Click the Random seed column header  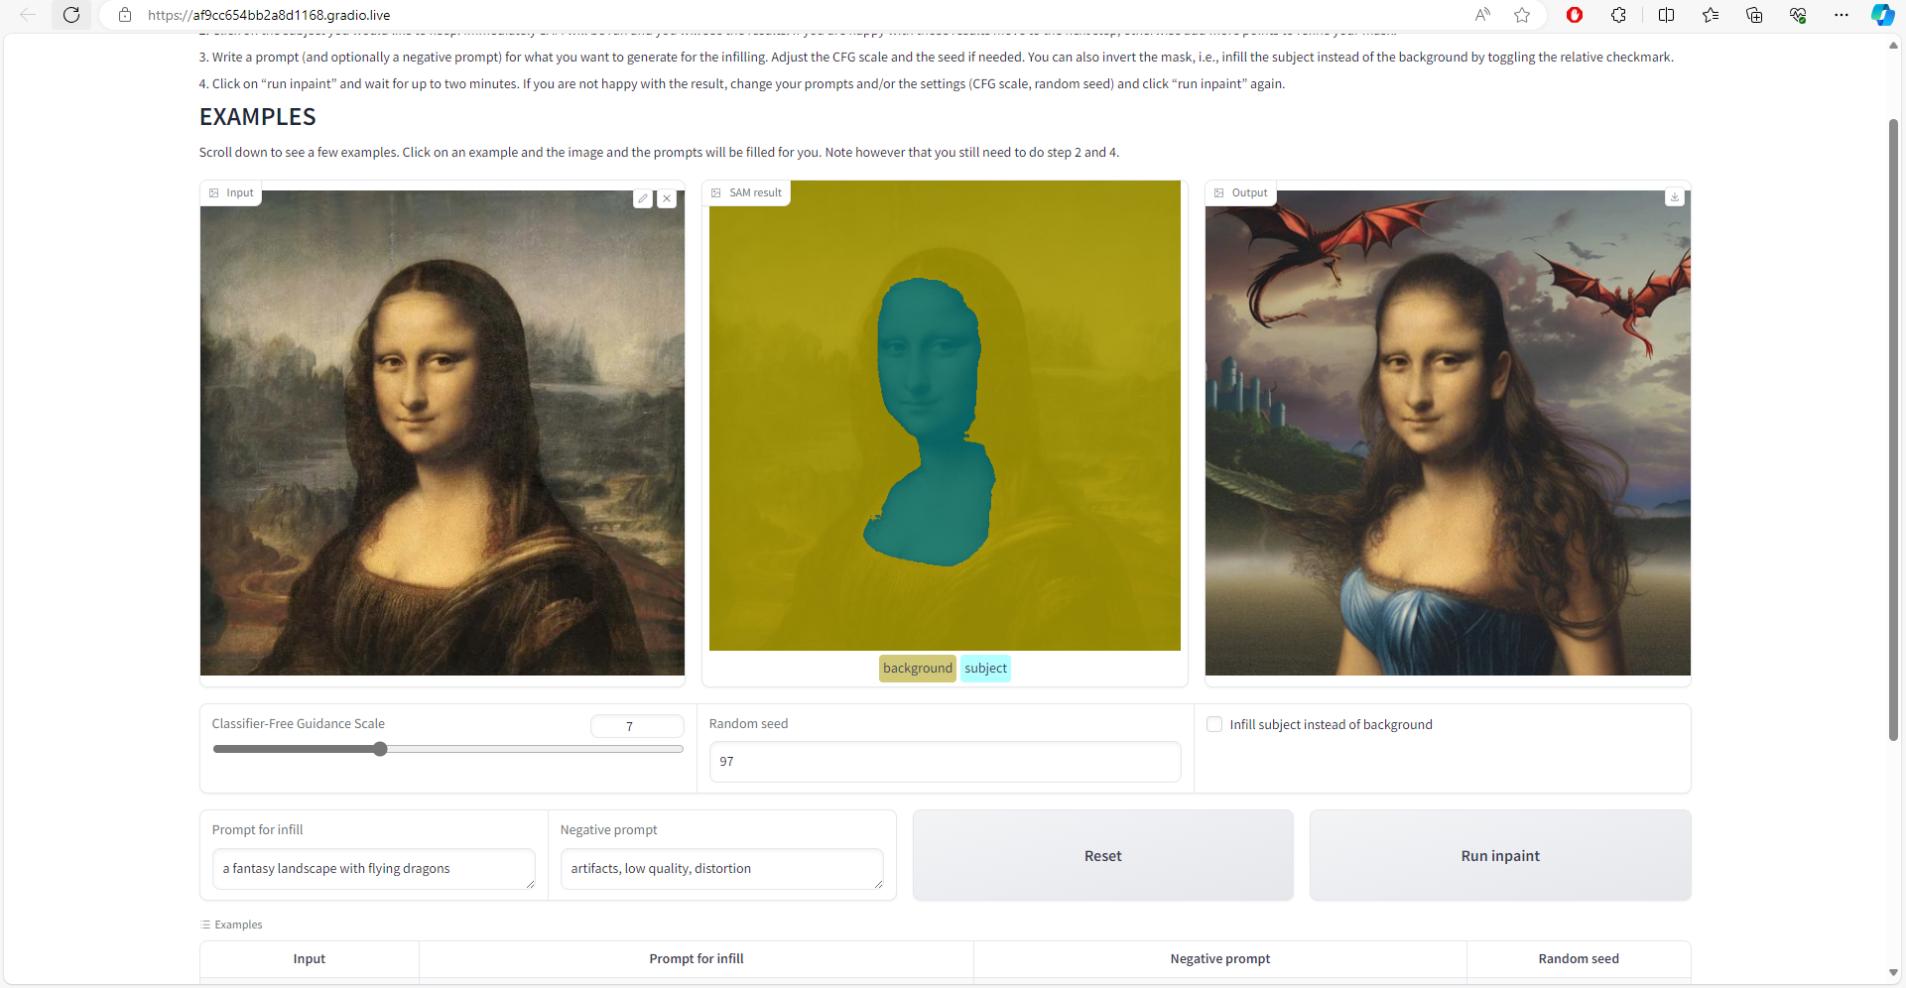[1579, 958]
